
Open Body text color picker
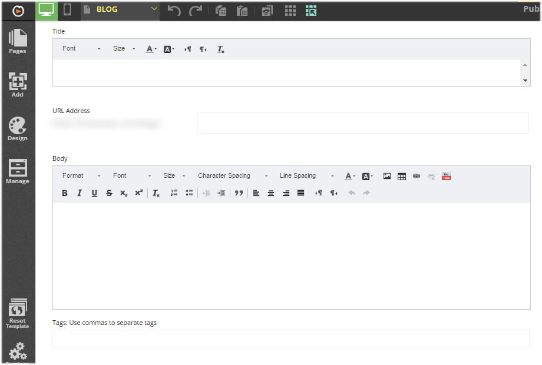click(x=350, y=176)
